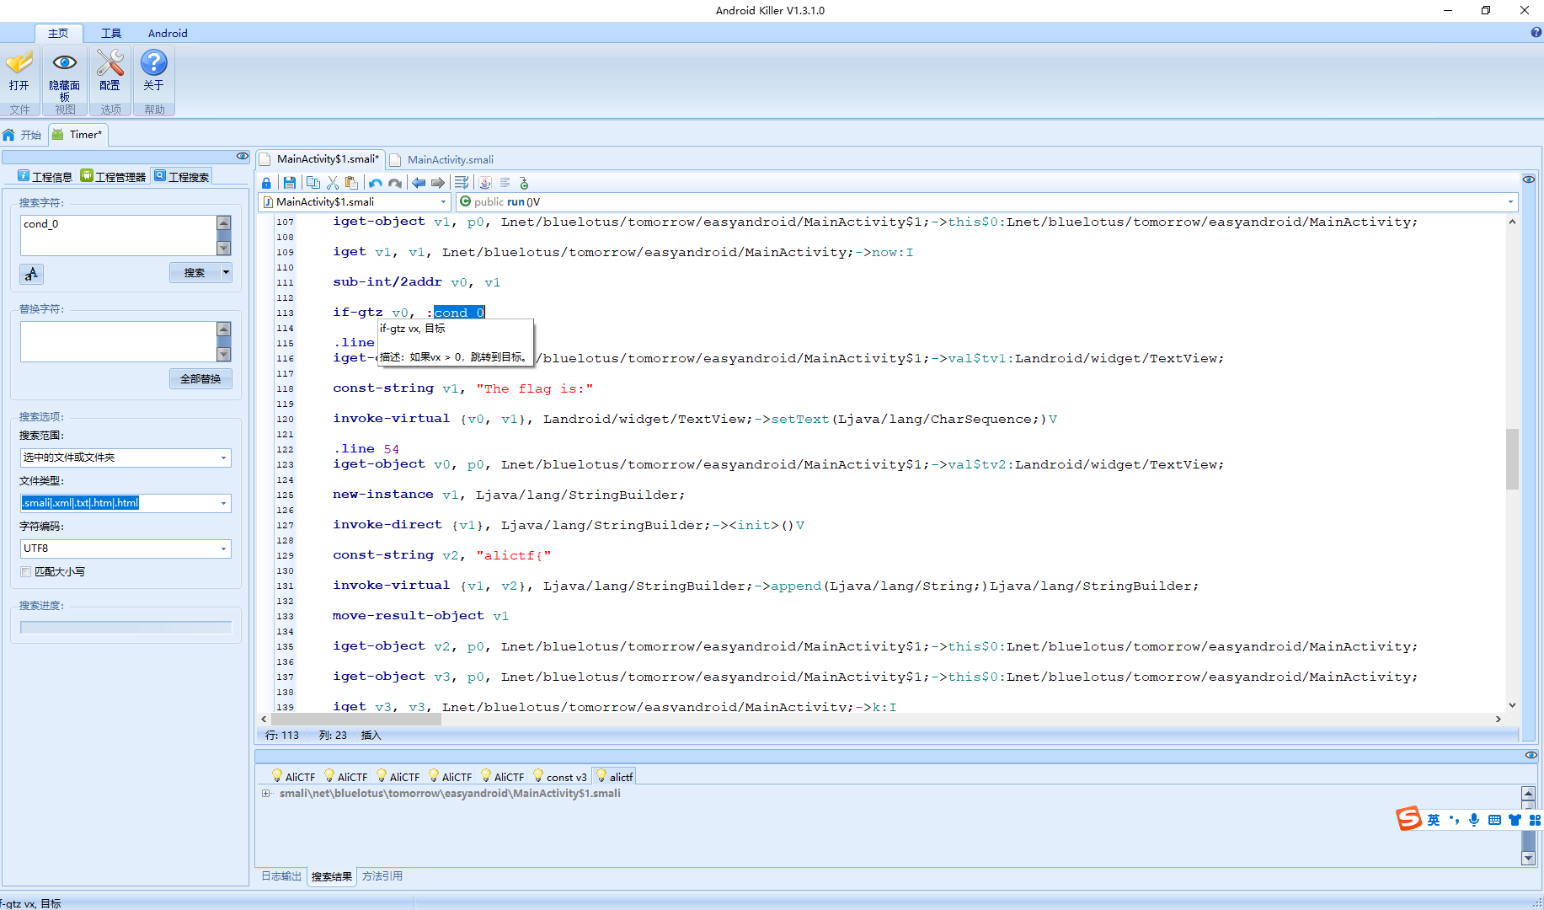Screen dimensions: 1544x910
Task: Click the 全部替换 replace all button
Action: pyautogui.click(x=200, y=379)
